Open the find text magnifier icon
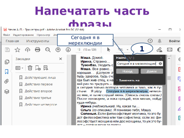The height and width of the screenshot is (138, 184). [x=48, y=50]
